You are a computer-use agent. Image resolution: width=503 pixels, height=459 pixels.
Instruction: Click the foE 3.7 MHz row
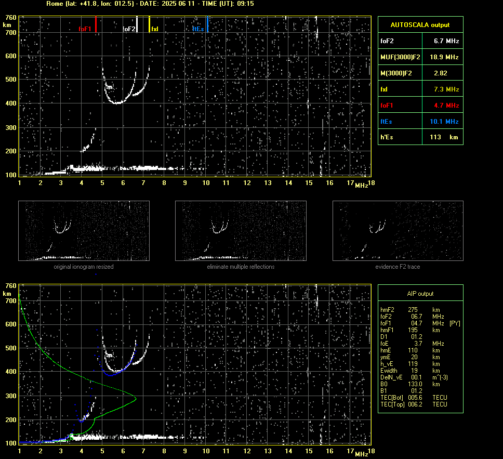pos(412,344)
